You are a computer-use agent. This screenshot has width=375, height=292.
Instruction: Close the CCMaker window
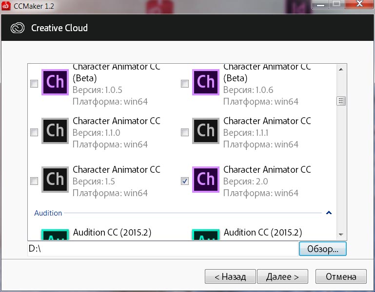[359, 4]
